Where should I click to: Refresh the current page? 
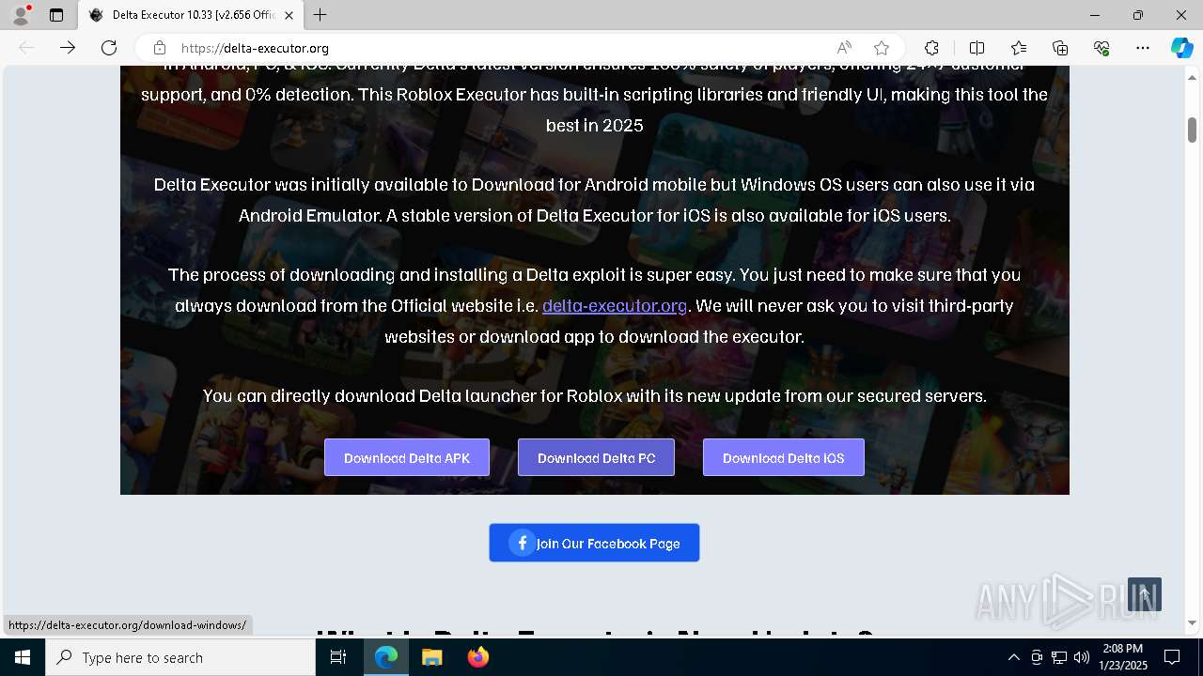[109, 48]
